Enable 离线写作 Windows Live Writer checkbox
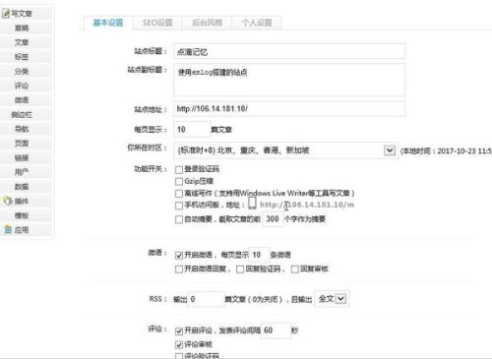This screenshot has height=359, width=492. pos(179,194)
